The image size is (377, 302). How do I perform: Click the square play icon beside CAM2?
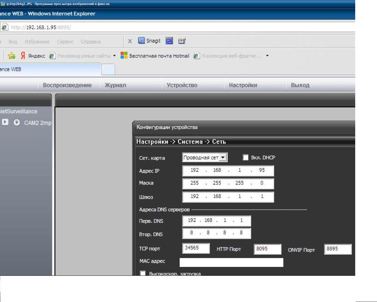(5, 122)
